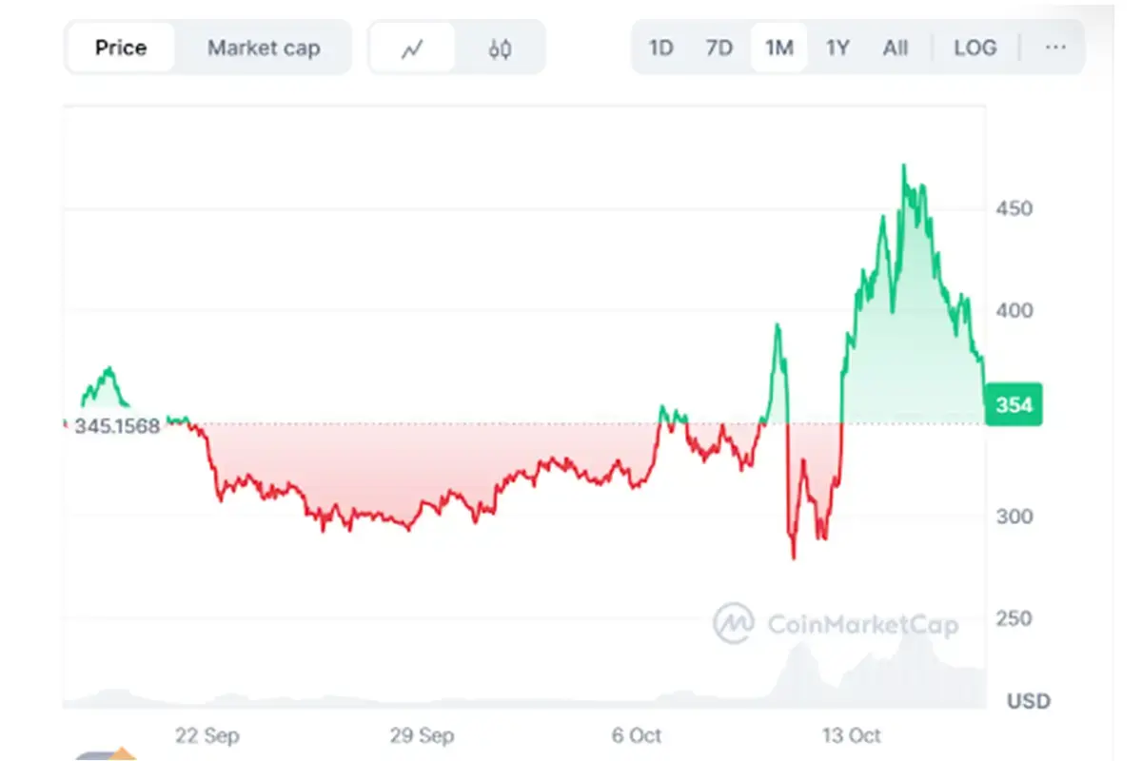Image resolution: width=1142 pixels, height=761 pixels.
Task: Switch to the Market cap tab
Action: (x=264, y=48)
